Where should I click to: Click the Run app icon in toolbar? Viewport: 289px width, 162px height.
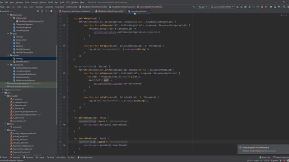pyautogui.click(x=238, y=7)
